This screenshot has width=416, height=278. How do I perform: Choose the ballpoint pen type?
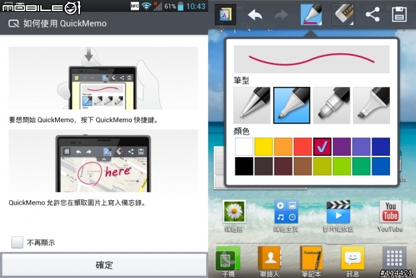[252, 105]
